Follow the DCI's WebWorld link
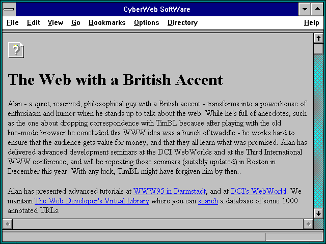This screenshot has height=244, width=326. 258,191
